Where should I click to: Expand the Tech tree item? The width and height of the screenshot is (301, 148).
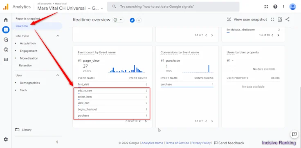(16, 90)
